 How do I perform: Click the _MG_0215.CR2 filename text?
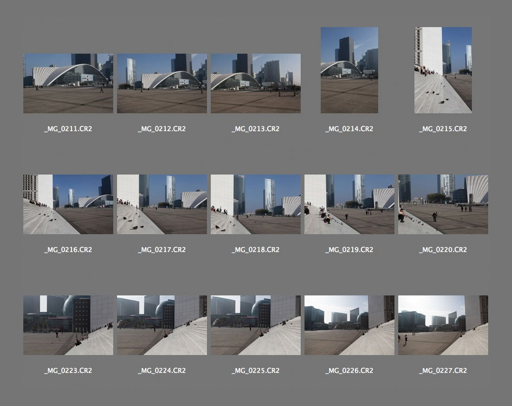[443, 129]
